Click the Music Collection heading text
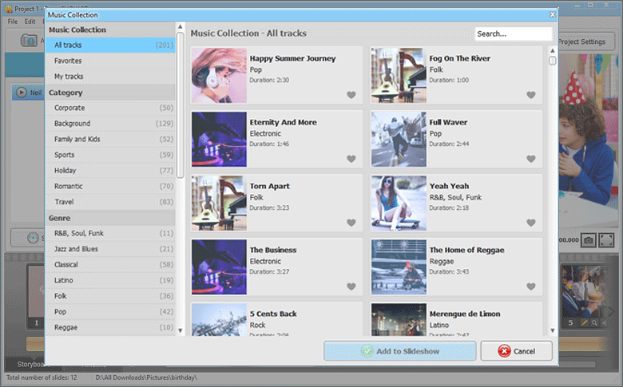The width and height of the screenshot is (623, 387). click(77, 30)
